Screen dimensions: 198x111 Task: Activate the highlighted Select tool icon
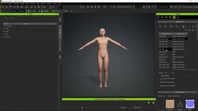tap(61, 7)
